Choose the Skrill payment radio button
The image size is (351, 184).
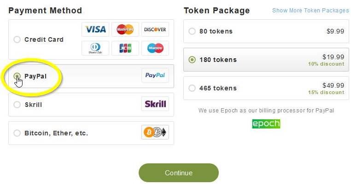pyautogui.click(x=17, y=104)
